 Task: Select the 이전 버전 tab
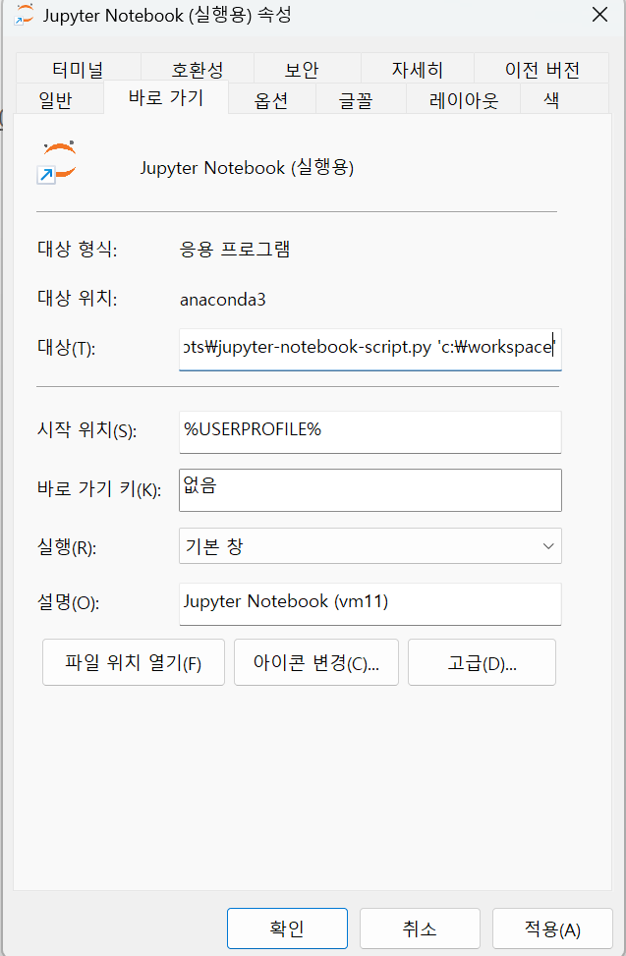[x=541, y=70]
